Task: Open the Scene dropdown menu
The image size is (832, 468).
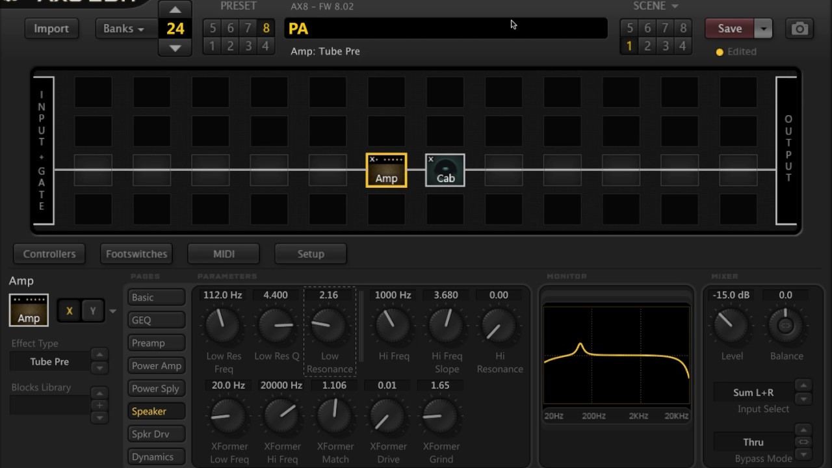Action: point(655,6)
